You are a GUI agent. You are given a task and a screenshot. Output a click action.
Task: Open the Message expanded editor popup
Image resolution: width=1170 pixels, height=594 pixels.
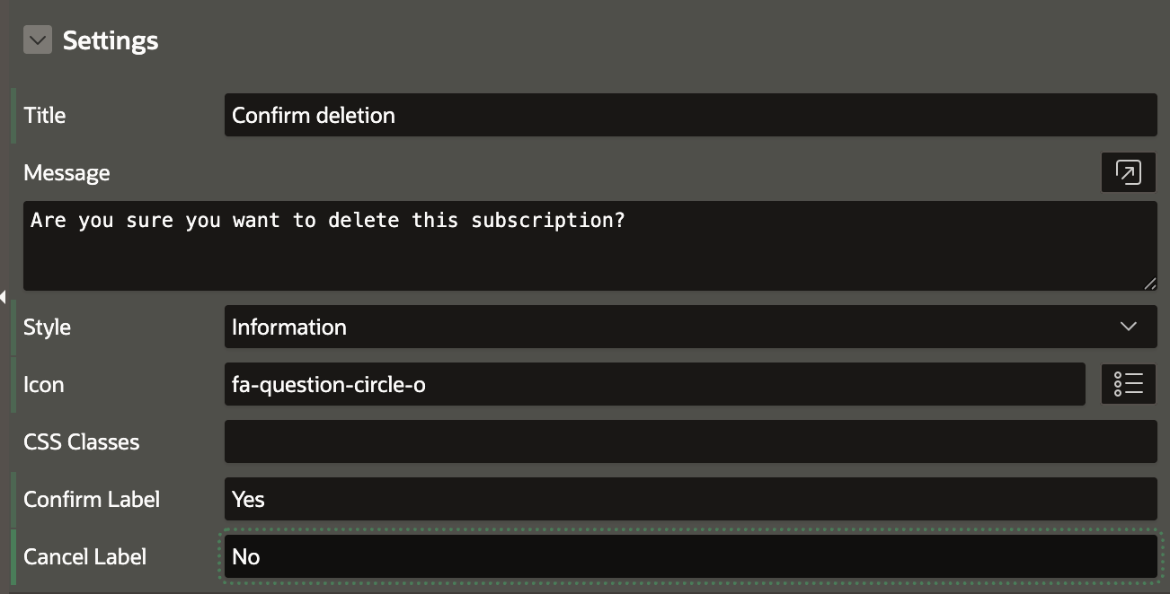pos(1128,172)
